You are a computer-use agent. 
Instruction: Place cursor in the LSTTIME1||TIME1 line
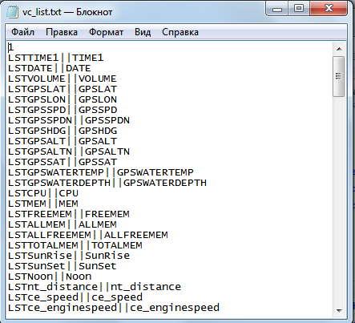pos(55,58)
